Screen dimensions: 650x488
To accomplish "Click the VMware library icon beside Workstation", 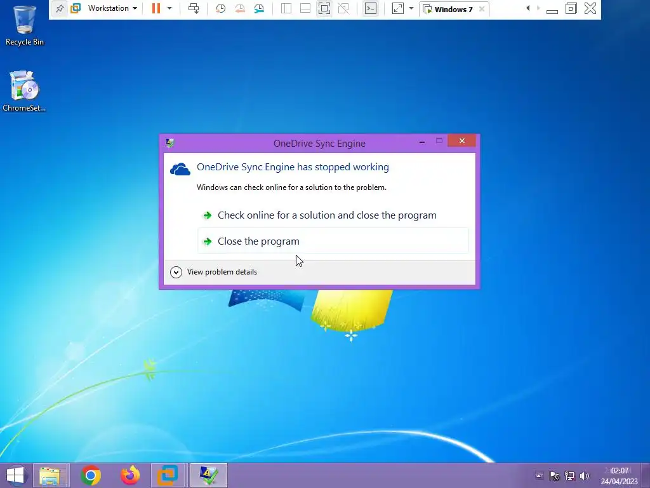I will point(76,8).
